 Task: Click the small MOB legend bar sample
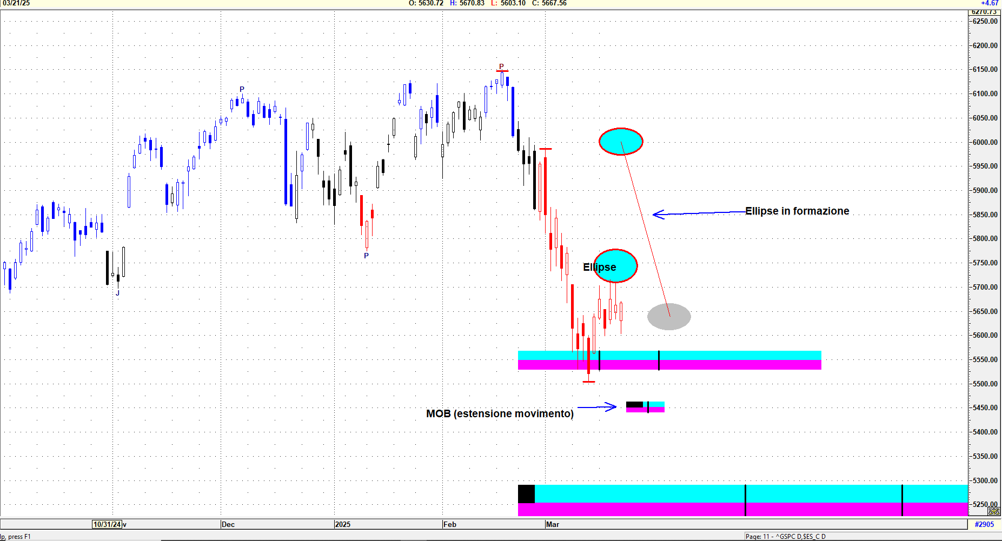[x=645, y=407]
